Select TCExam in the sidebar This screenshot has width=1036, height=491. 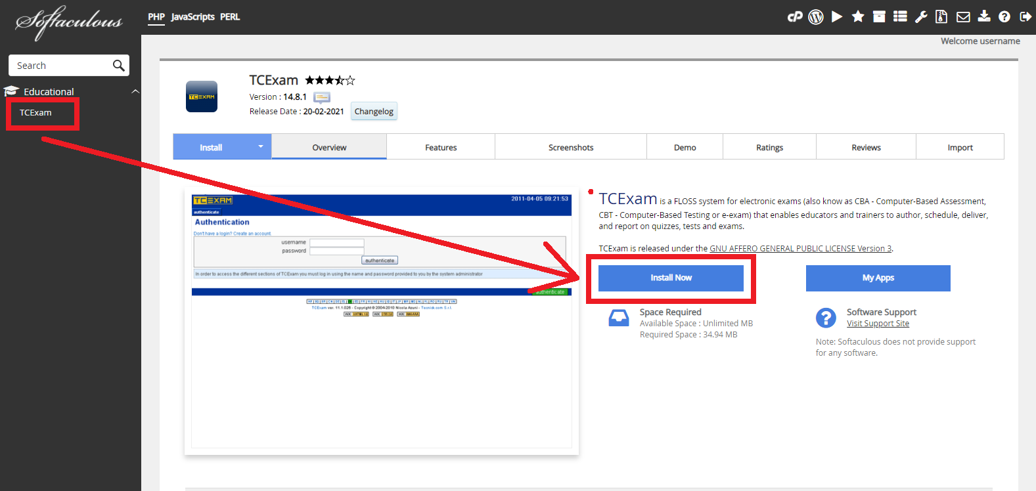(35, 113)
